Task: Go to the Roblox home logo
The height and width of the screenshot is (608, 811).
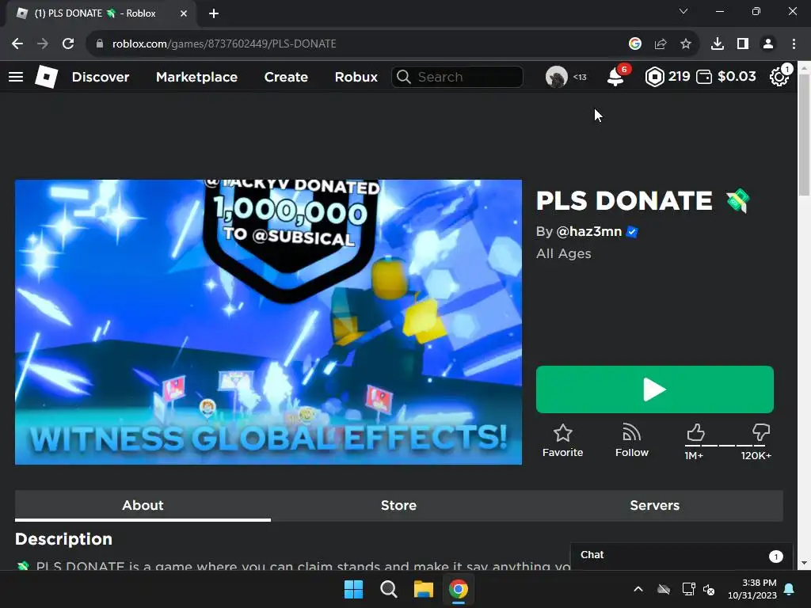Action: click(46, 77)
